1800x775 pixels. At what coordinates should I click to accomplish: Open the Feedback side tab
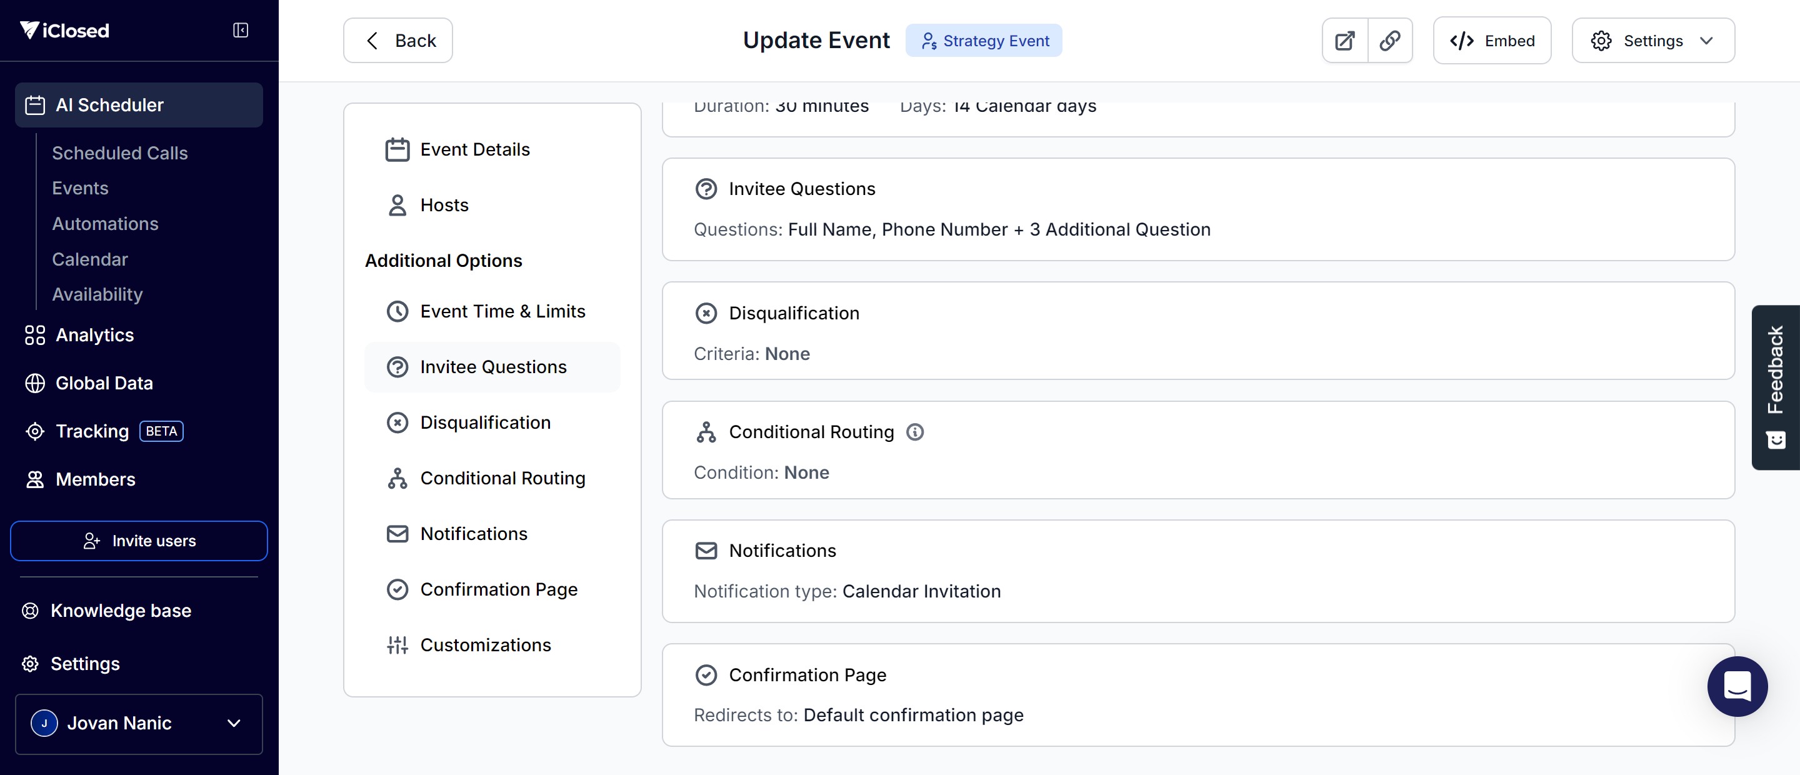click(1775, 386)
